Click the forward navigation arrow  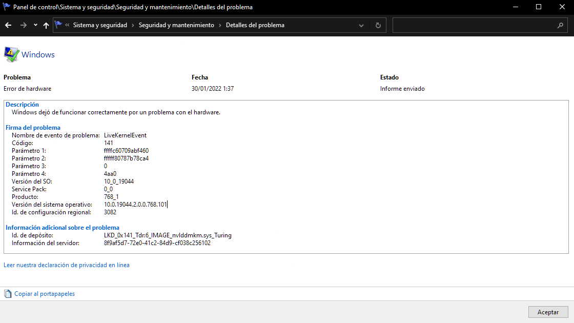23,25
